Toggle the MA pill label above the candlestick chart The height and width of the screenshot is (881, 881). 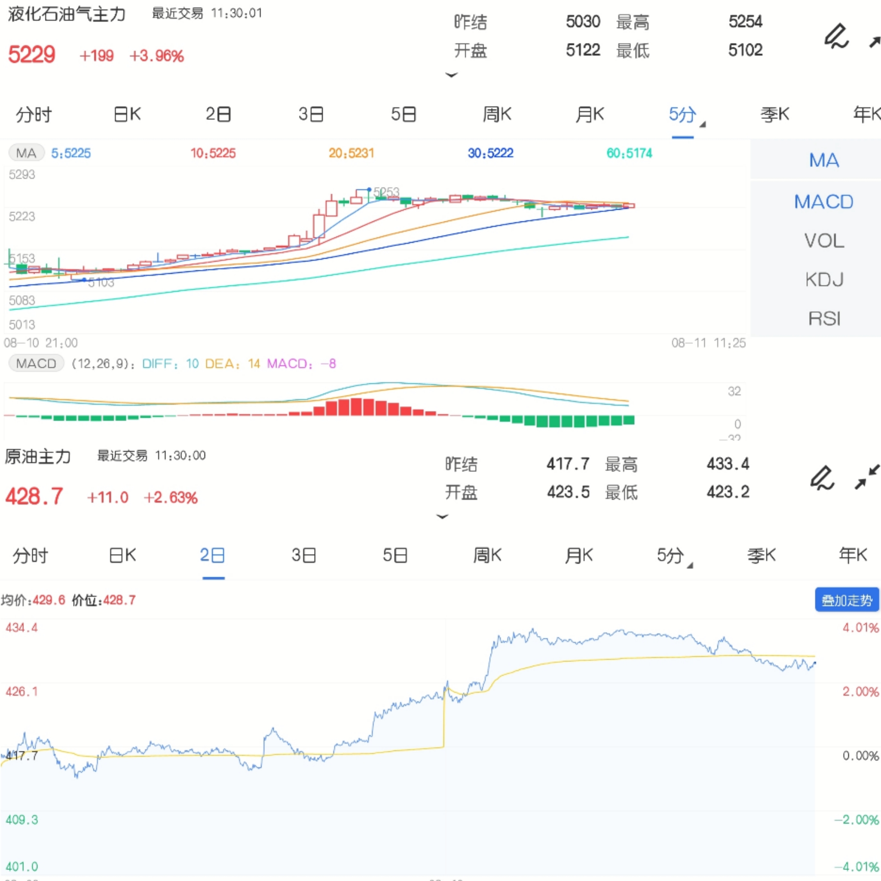[27, 153]
